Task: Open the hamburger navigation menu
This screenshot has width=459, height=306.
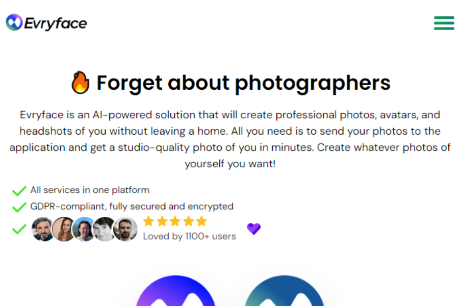Action: (x=444, y=23)
